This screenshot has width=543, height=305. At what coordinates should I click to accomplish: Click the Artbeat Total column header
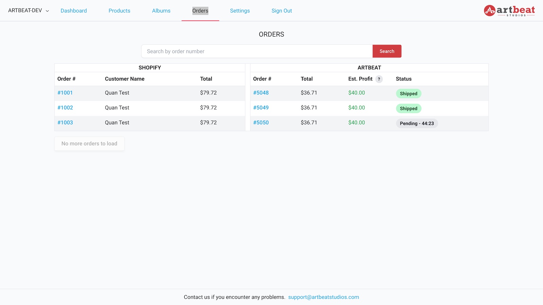click(307, 79)
